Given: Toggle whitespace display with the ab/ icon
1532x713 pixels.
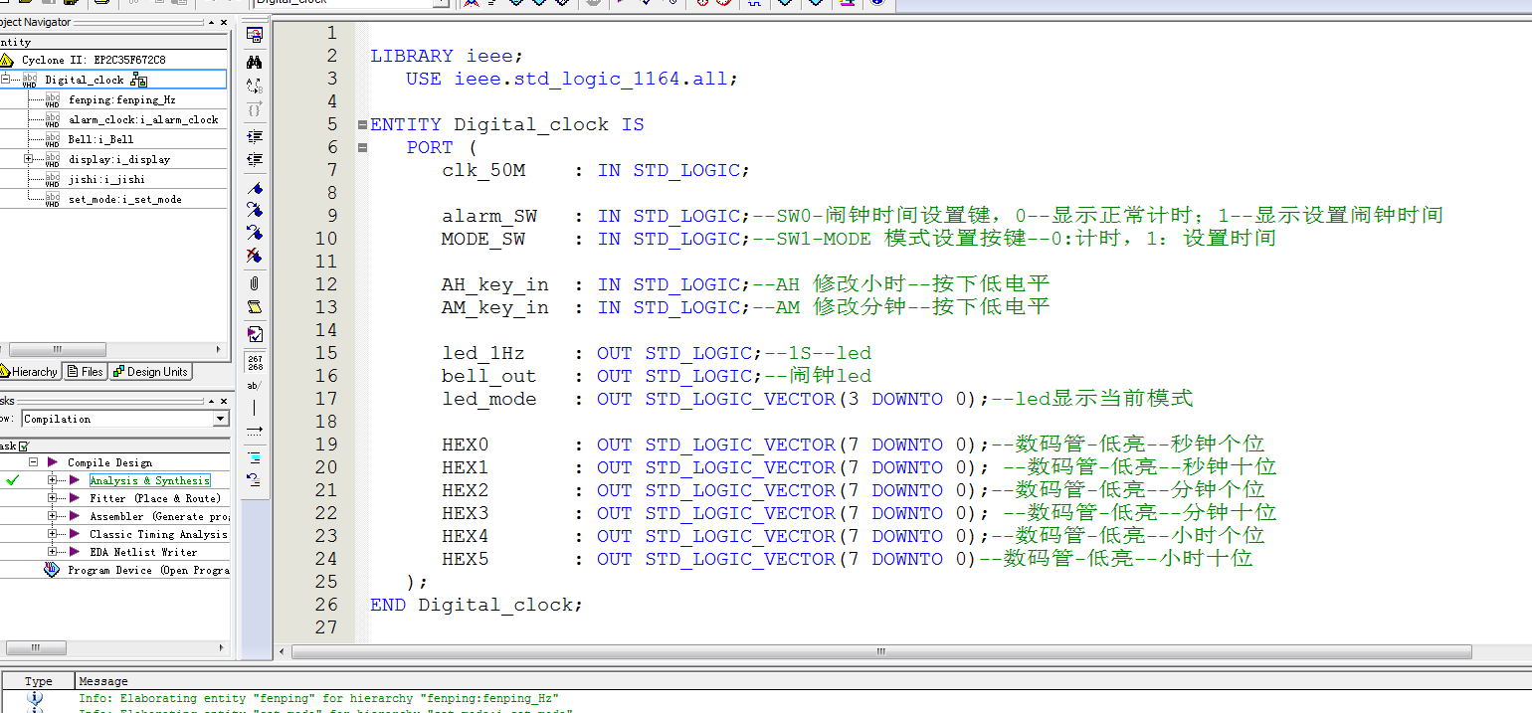Looking at the screenshot, I should pos(255,384).
